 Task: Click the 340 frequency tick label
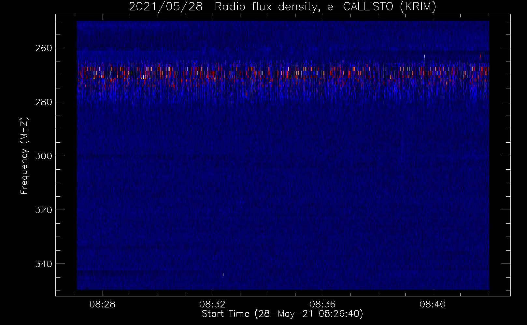[x=44, y=264]
